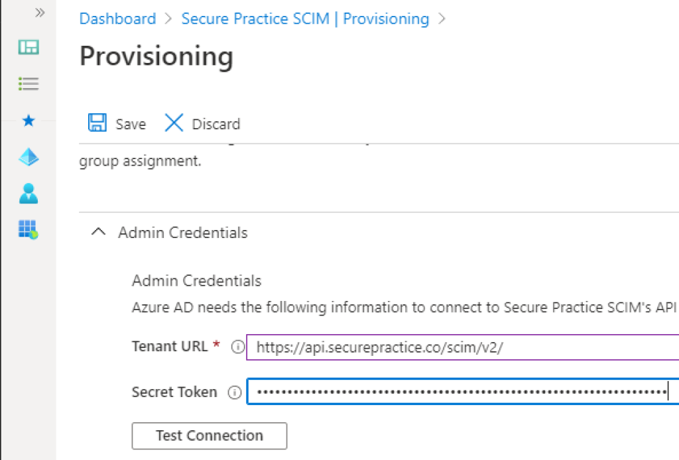
Task: Open the Enterprise applications grid icon
Action: click(28, 229)
